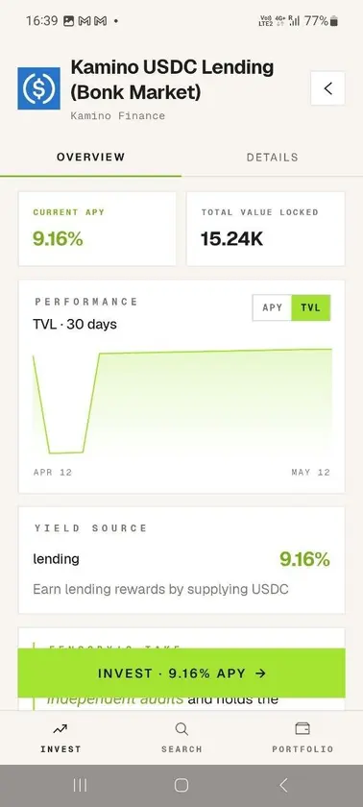Go back using the chevron button
This screenshot has height=807, width=363.
click(327, 88)
